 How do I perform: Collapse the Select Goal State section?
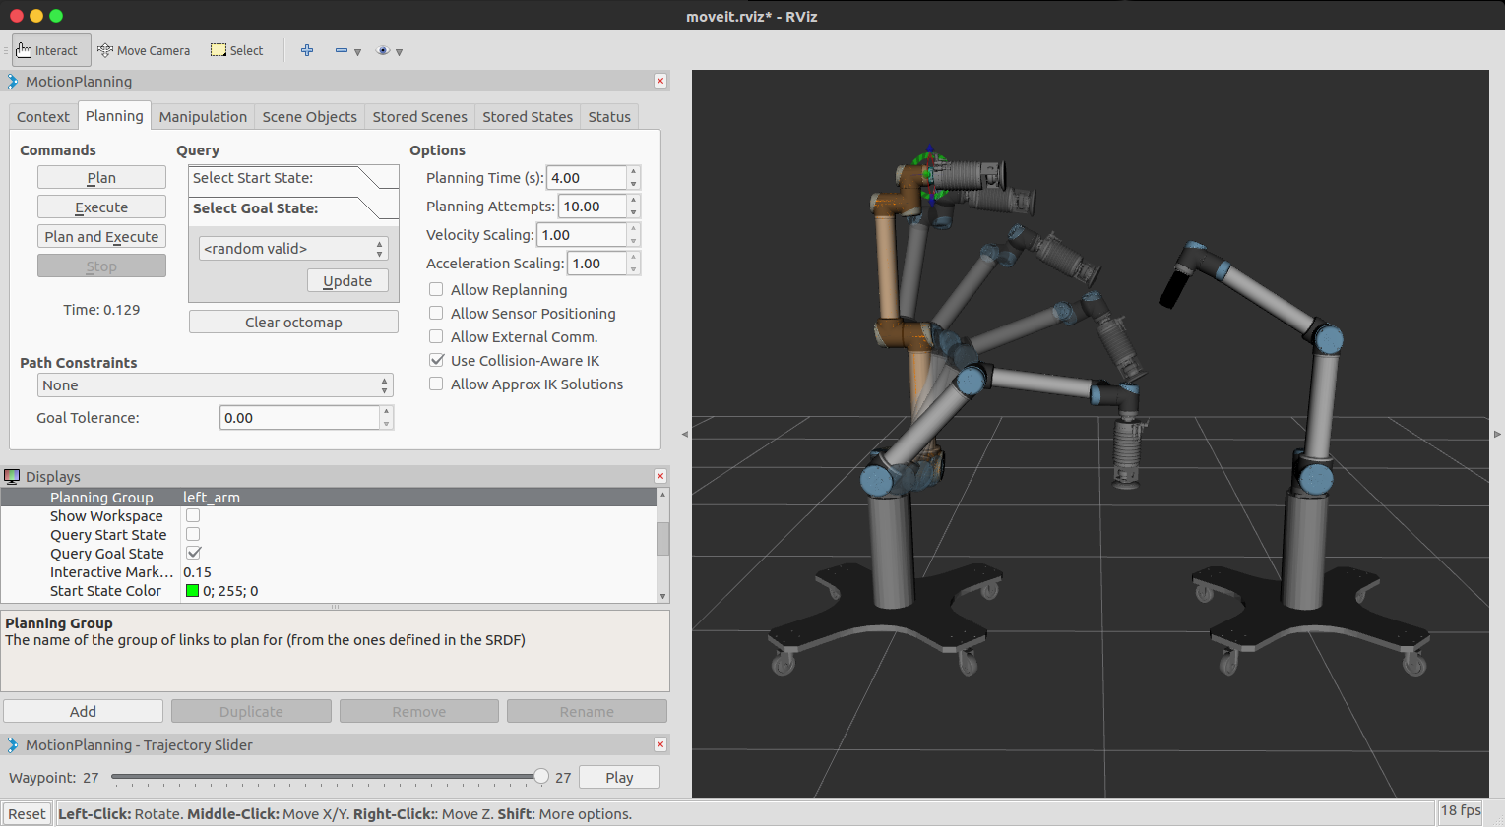click(x=293, y=207)
